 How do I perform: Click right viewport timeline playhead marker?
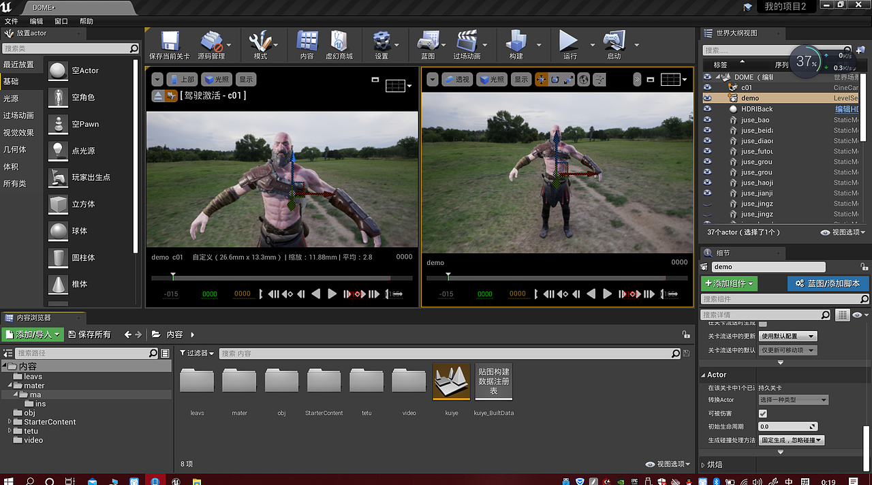click(448, 277)
